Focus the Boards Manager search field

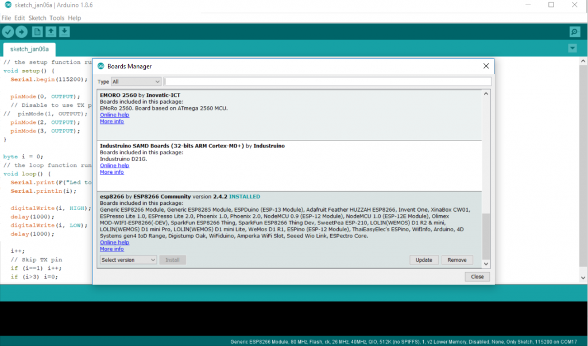click(x=327, y=81)
